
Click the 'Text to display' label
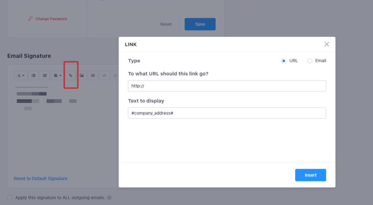146,101
